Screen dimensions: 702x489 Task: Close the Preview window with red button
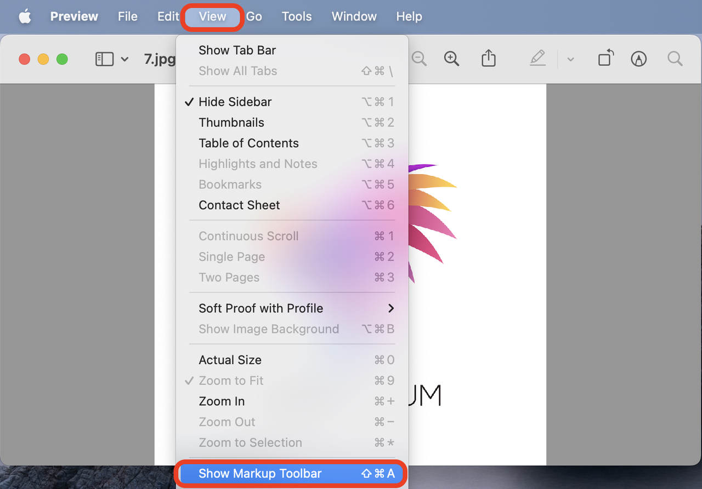coord(25,59)
